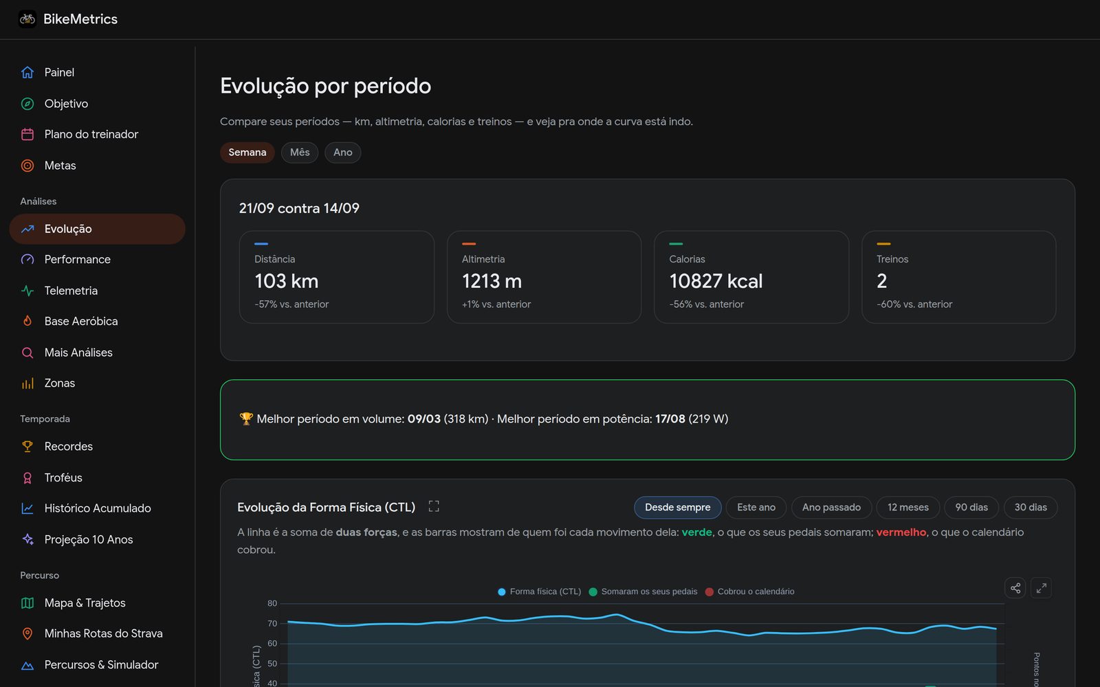Click the Minhas Rotas do Strava pin icon
This screenshot has width=1100, height=687.
[27, 633]
